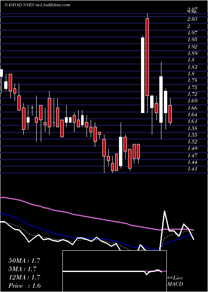Select the 1.89 price level label
Screen dimensions: 208x292
tap(192, 53)
